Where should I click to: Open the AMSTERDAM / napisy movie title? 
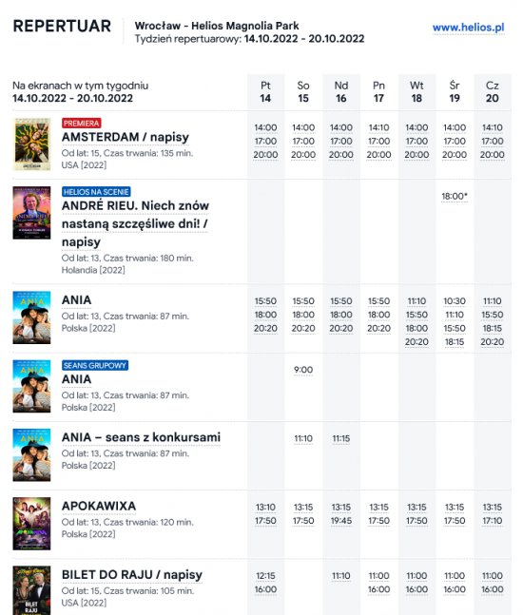(126, 137)
